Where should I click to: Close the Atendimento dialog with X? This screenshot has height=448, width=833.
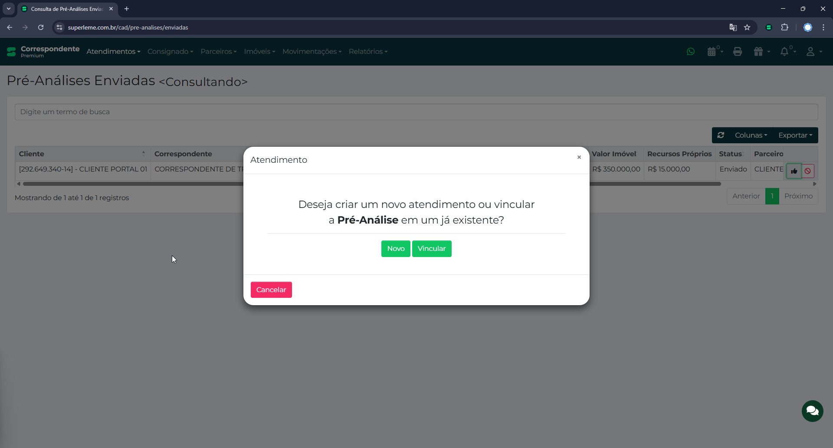(579, 157)
